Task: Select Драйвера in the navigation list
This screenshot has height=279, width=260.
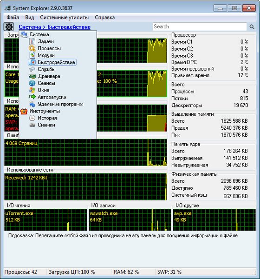Action: [49, 76]
